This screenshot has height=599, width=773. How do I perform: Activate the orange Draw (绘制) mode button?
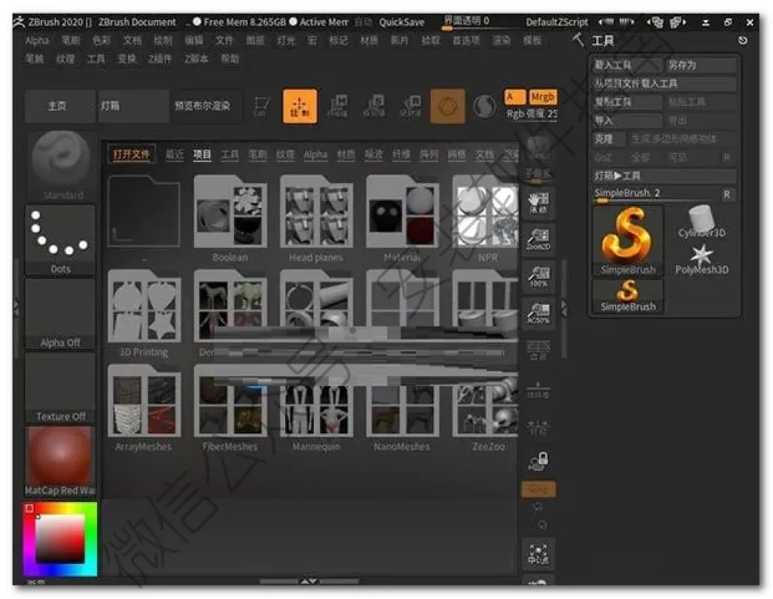pos(300,106)
